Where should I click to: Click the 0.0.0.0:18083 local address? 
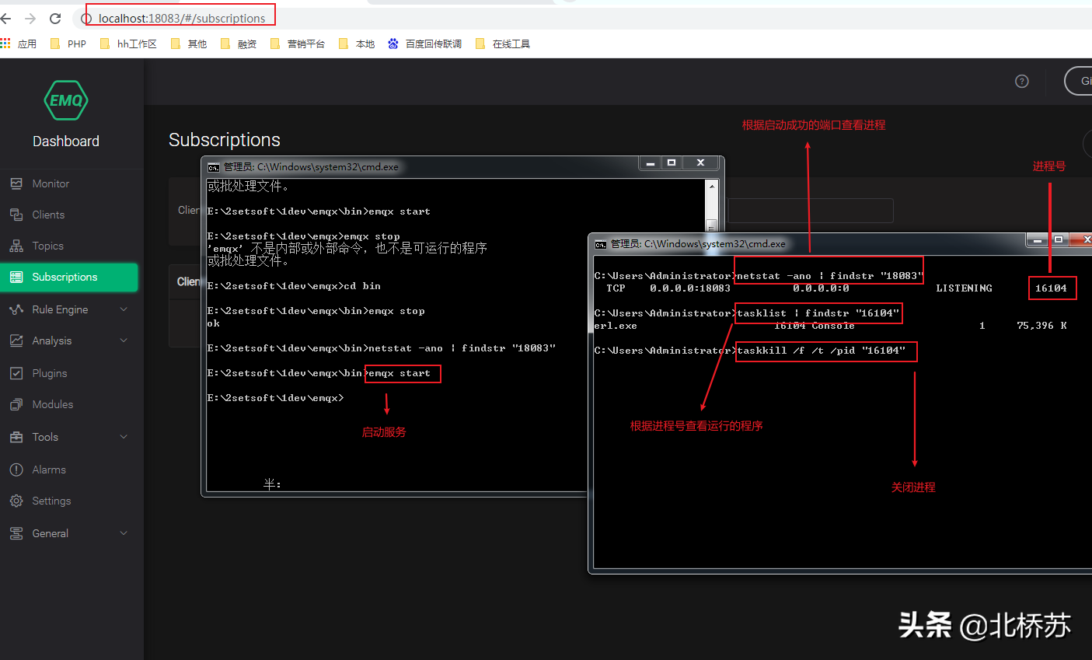[690, 288]
